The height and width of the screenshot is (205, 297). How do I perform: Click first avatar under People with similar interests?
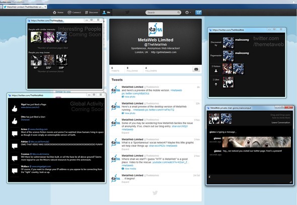click(36, 37)
